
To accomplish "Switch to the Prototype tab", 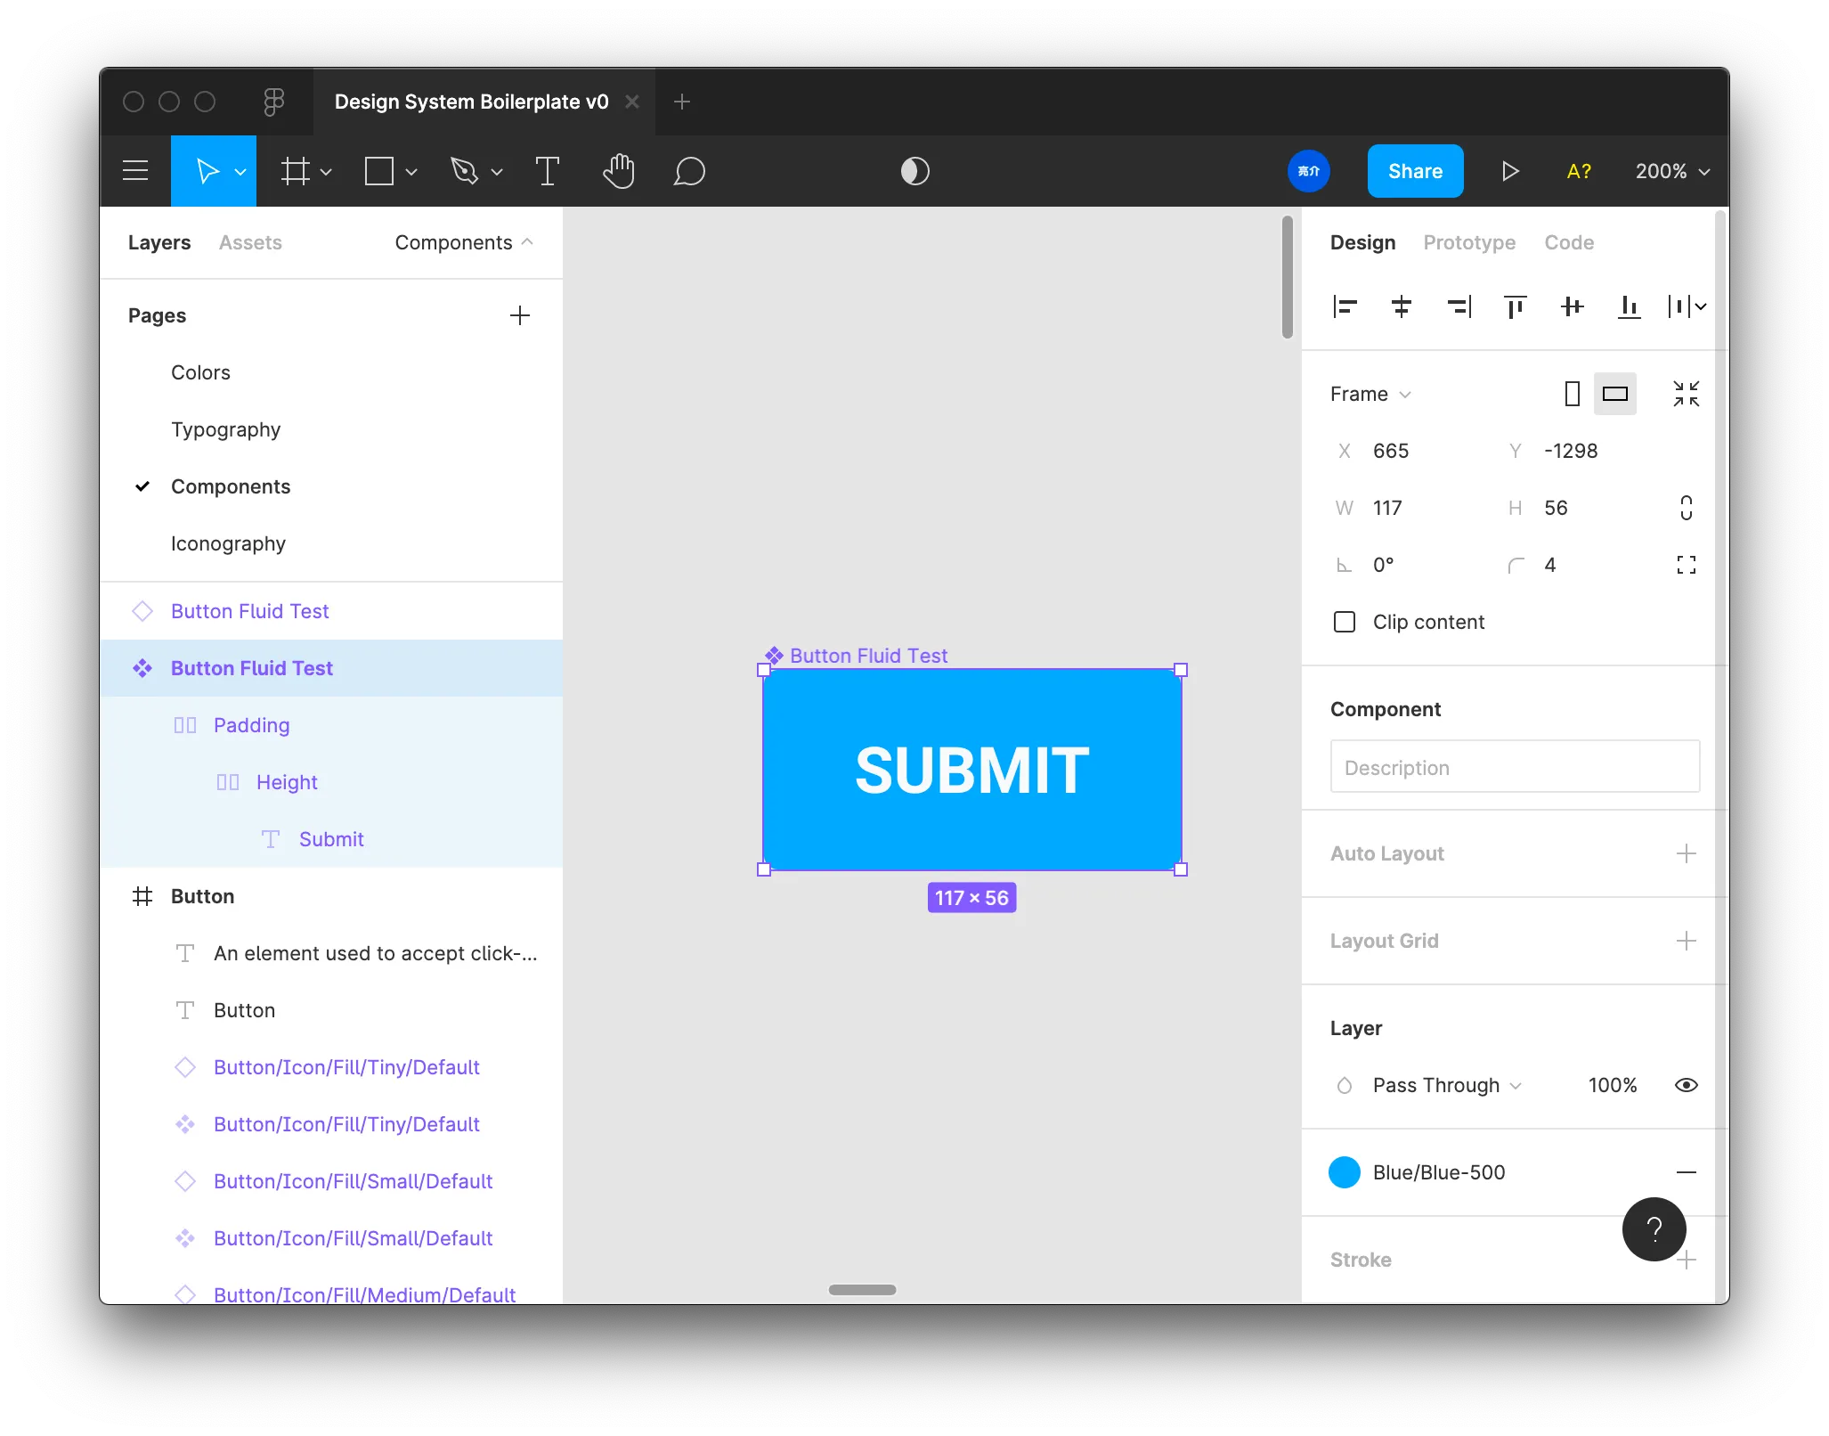I will (1469, 242).
